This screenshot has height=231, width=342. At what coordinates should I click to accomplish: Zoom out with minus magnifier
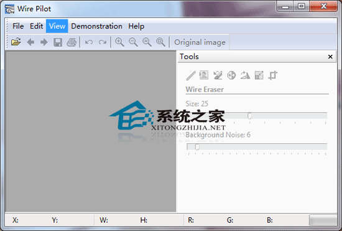pyautogui.click(x=133, y=42)
